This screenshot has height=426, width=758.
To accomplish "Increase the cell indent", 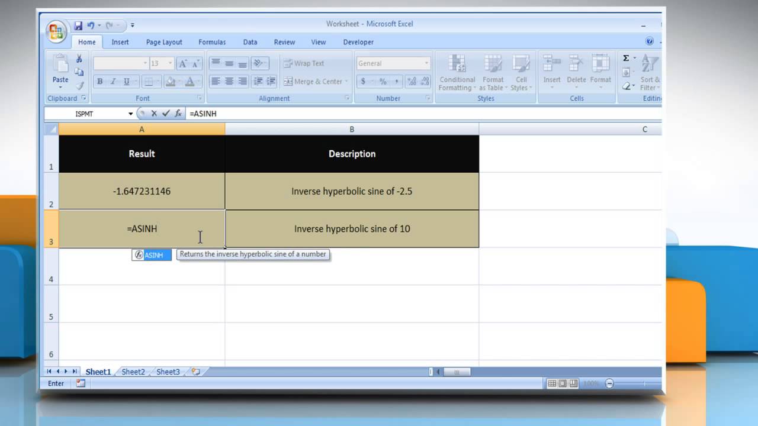I will 271,82.
